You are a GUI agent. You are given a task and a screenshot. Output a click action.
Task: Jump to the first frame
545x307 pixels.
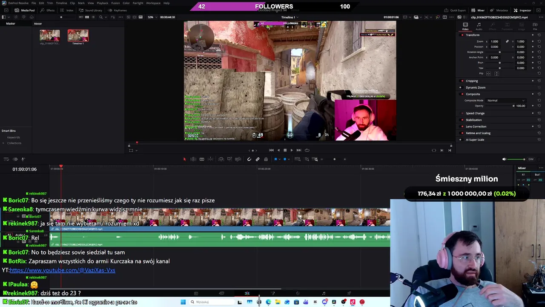[x=271, y=150]
